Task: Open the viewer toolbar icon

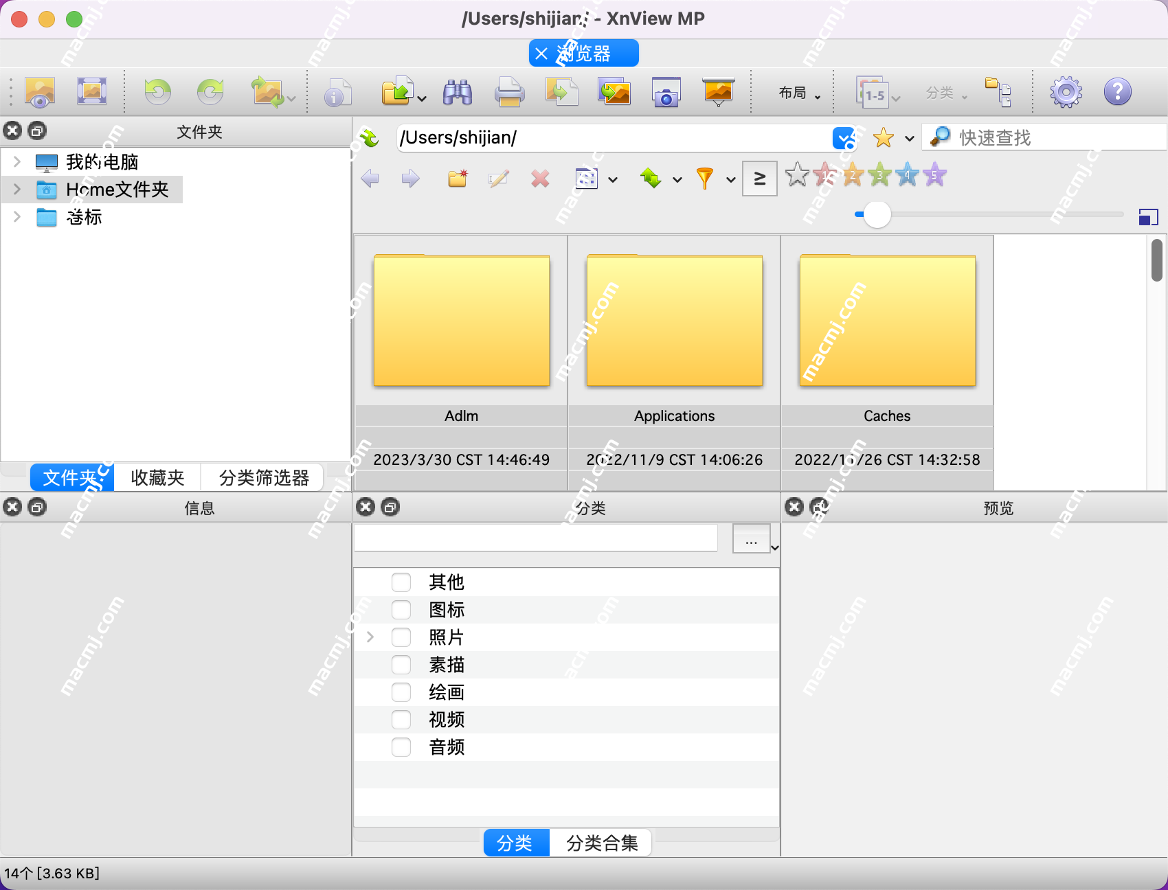Action: tap(40, 91)
